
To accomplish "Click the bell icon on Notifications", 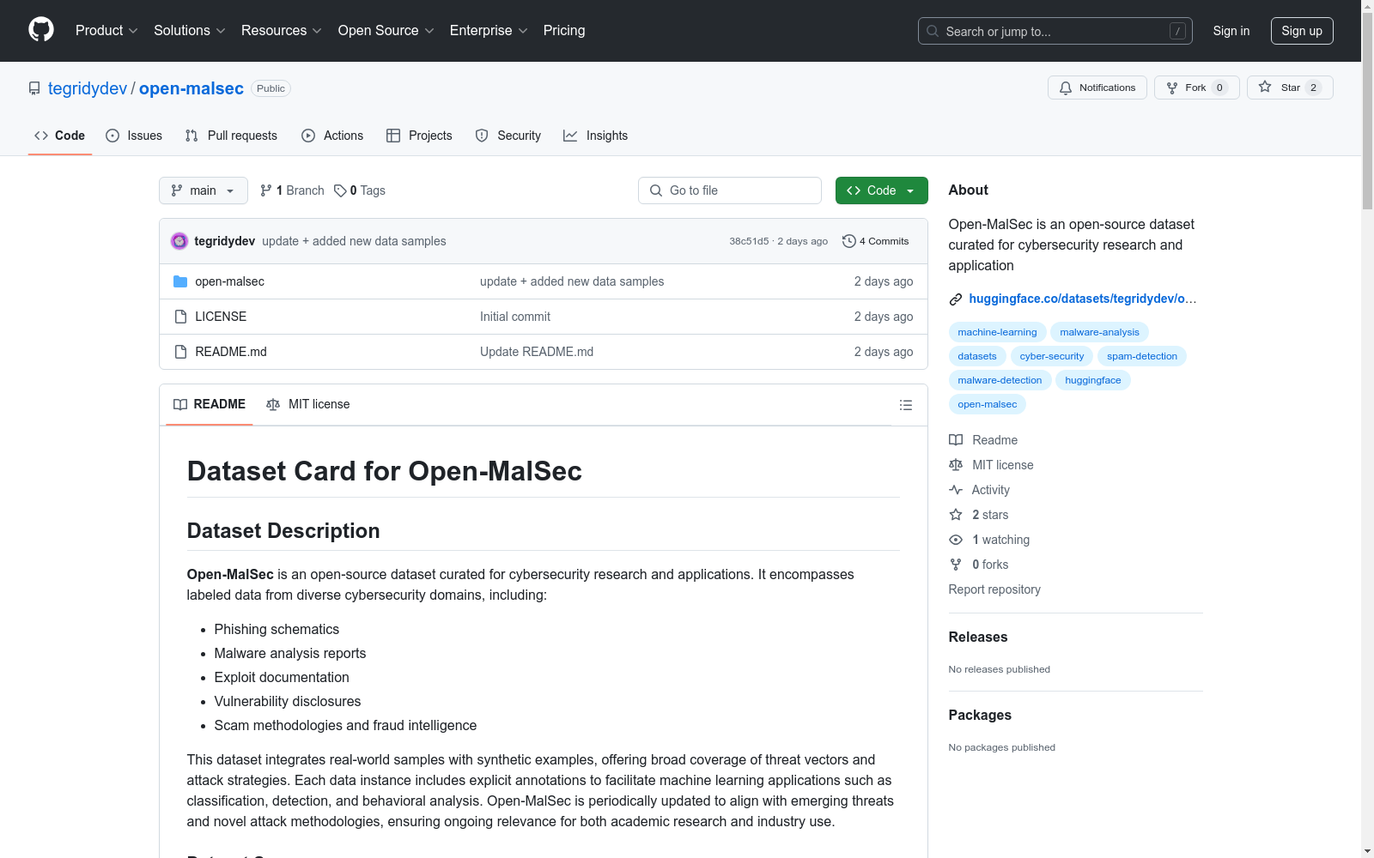I will point(1066,88).
